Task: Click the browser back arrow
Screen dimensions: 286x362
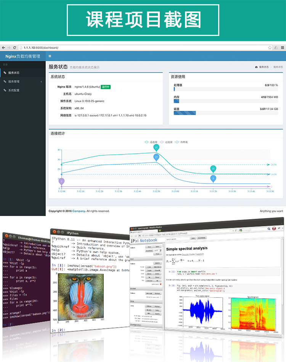Action: point(3,47)
